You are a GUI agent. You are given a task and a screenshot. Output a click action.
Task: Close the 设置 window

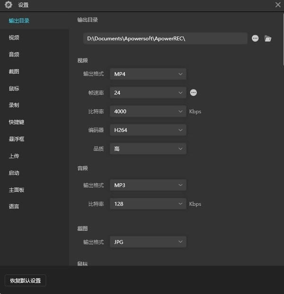tap(278, 5)
